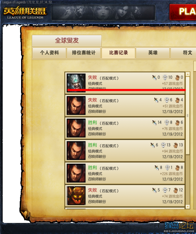The height and width of the screenshot is (234, 196).
Task: Click the champion artwork banner at top
Action: click(103, 12)
